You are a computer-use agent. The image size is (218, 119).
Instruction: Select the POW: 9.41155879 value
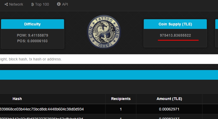coord(32,35)
